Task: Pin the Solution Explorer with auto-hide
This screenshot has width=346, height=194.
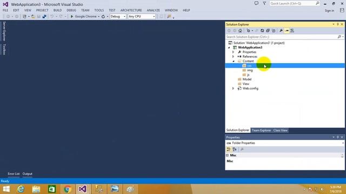Action: coord(337,24)
